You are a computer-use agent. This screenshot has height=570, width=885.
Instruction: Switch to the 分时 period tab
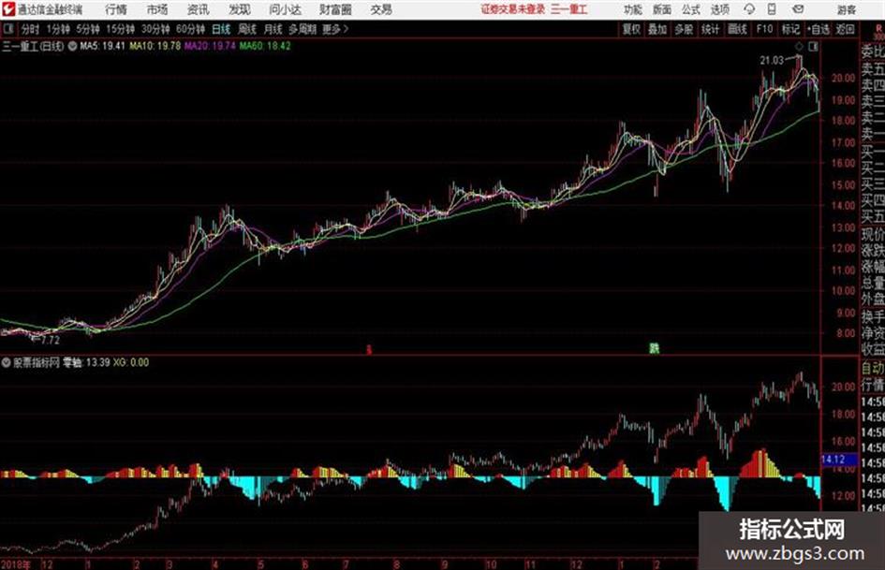click(x=30, y=29)
